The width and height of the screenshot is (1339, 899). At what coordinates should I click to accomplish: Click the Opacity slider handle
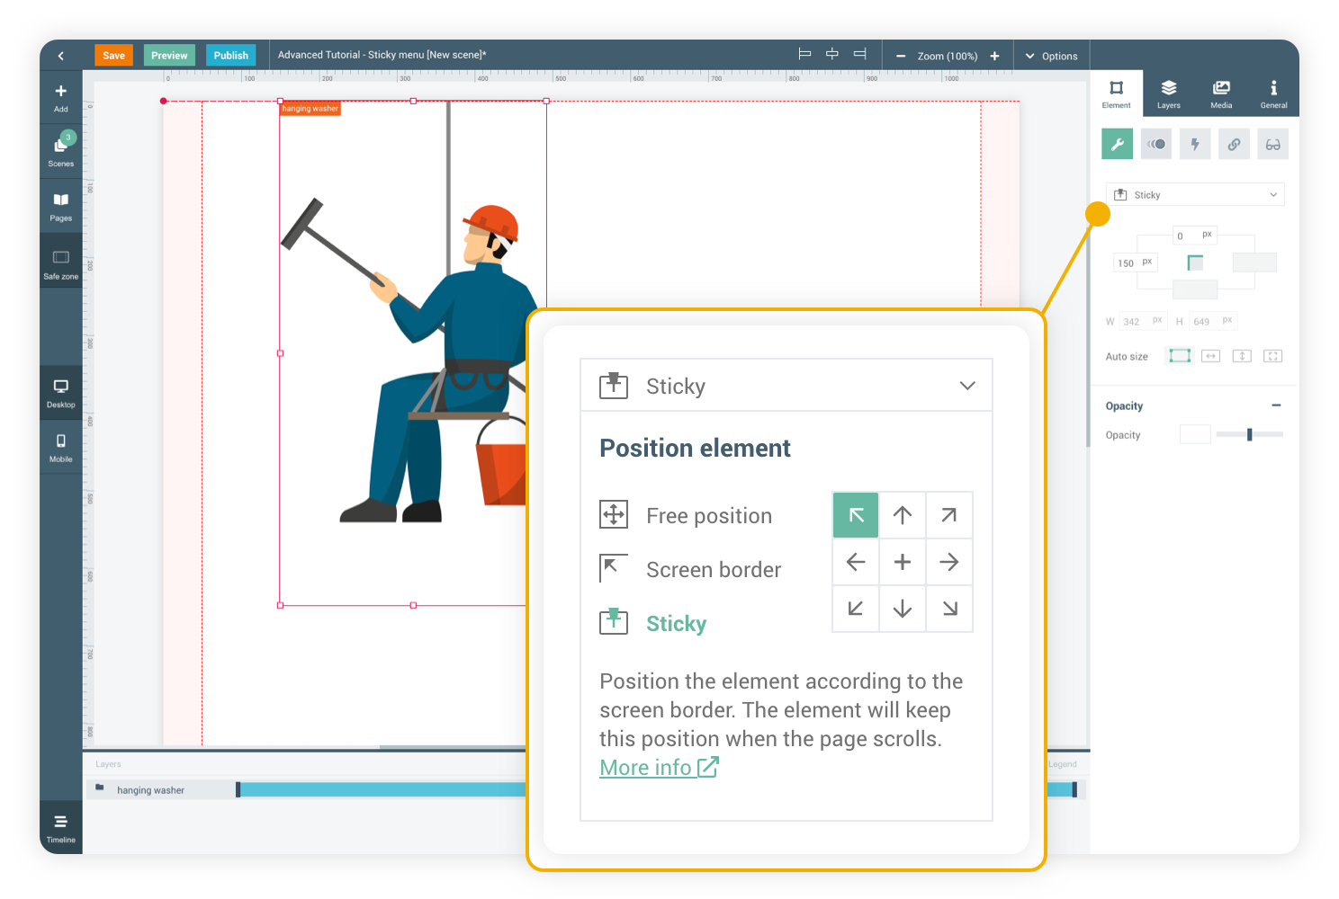pyautogui.click(x=1249, y=435)
